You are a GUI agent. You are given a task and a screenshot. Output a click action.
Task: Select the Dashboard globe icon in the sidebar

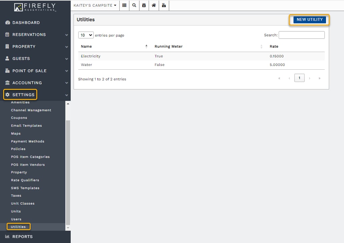(8, 22)
